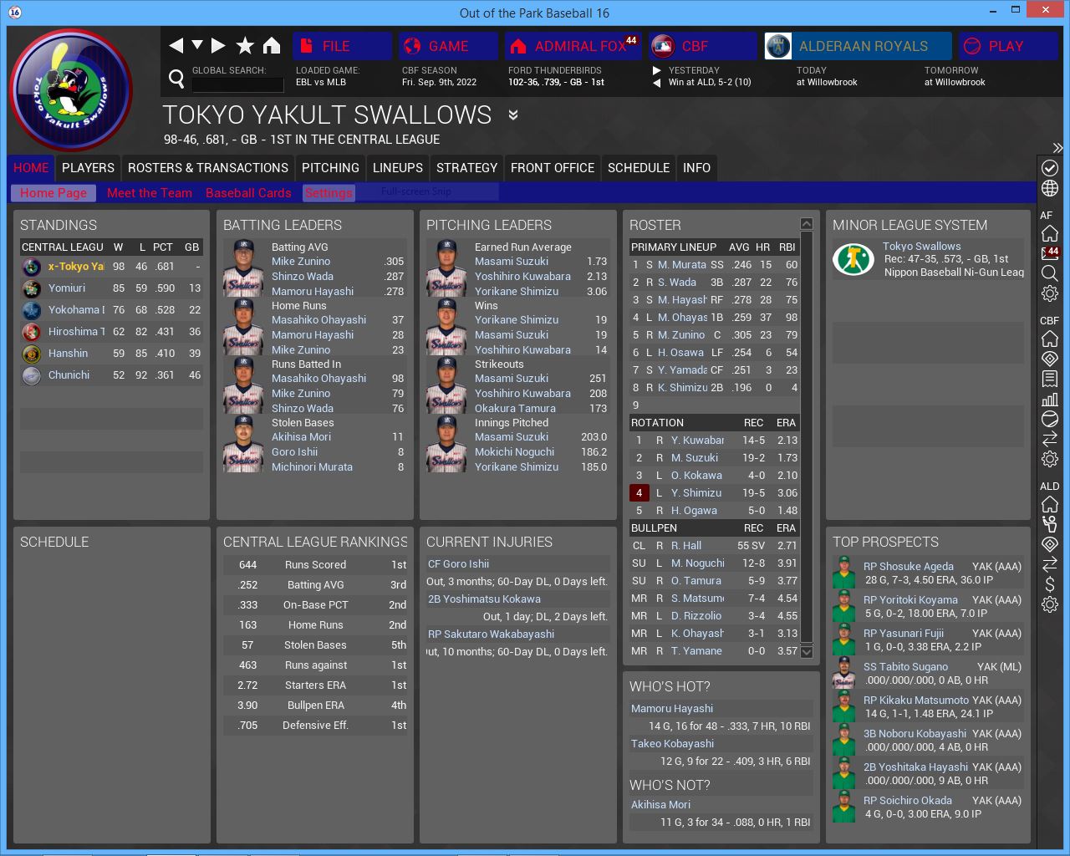Click the CBF section diamond field icon
The height and width of the screenshot is (856, 1070).
(x=1050, y=359)
